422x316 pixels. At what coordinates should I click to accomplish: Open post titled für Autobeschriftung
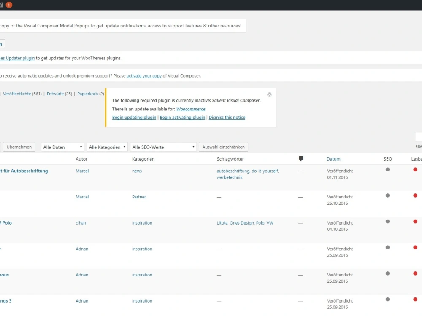pos(24,171)
